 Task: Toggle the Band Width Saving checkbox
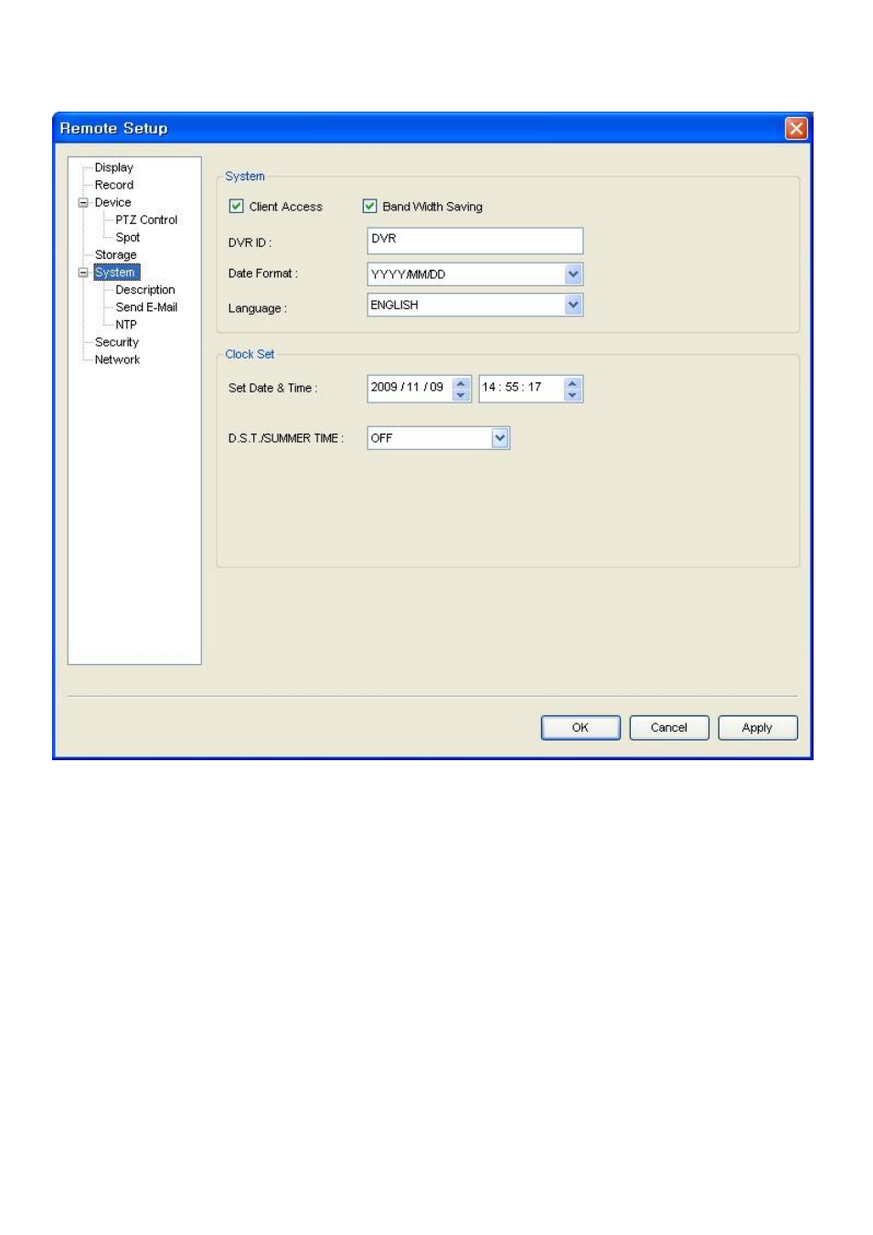(369, 206)
